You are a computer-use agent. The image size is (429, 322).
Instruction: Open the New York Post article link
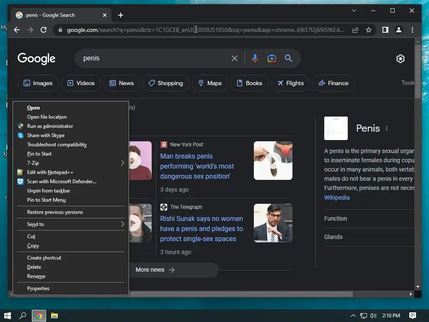[197, 166]
